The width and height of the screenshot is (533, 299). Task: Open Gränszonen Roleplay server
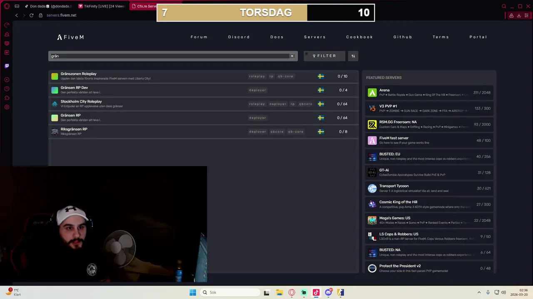click(x=204, y=76)
